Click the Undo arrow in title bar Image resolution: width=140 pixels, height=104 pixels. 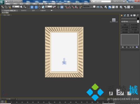pyautogui.click(x=14, y=1)
